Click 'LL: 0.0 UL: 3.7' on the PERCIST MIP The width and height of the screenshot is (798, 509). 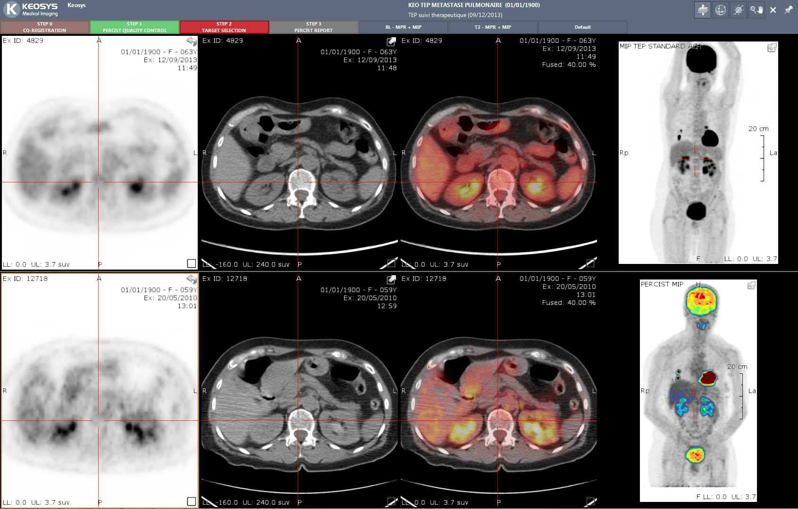[730, 497]
